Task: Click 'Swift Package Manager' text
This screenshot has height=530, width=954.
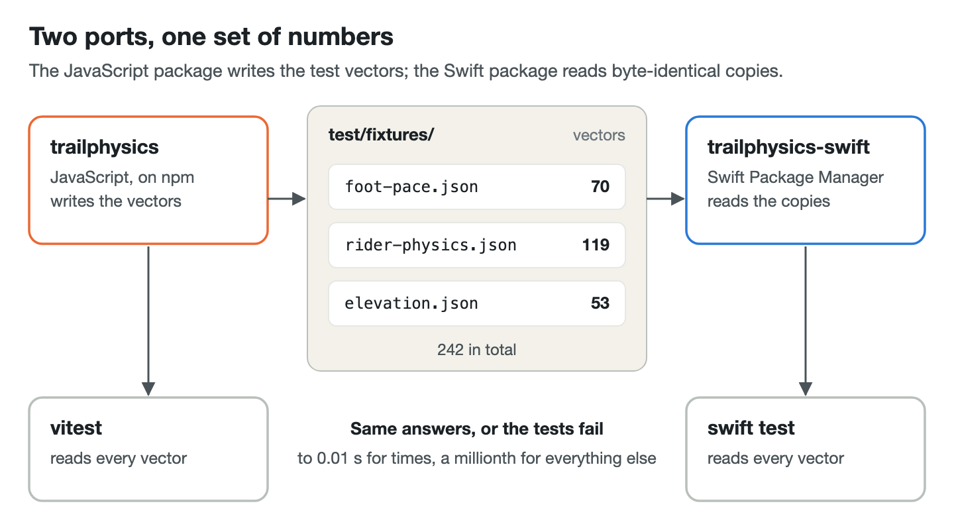Action: coord(796,178)
